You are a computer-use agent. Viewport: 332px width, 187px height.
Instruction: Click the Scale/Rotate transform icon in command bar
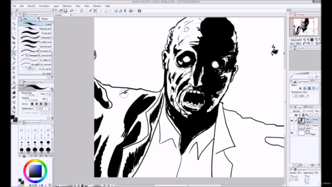(95, 11)
